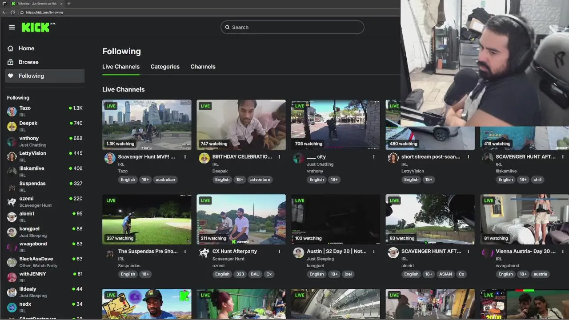Click BlackAssDave avatar in Following sidebar
Viewport: 569px width, 320px height.
click(x=12, y=262)
